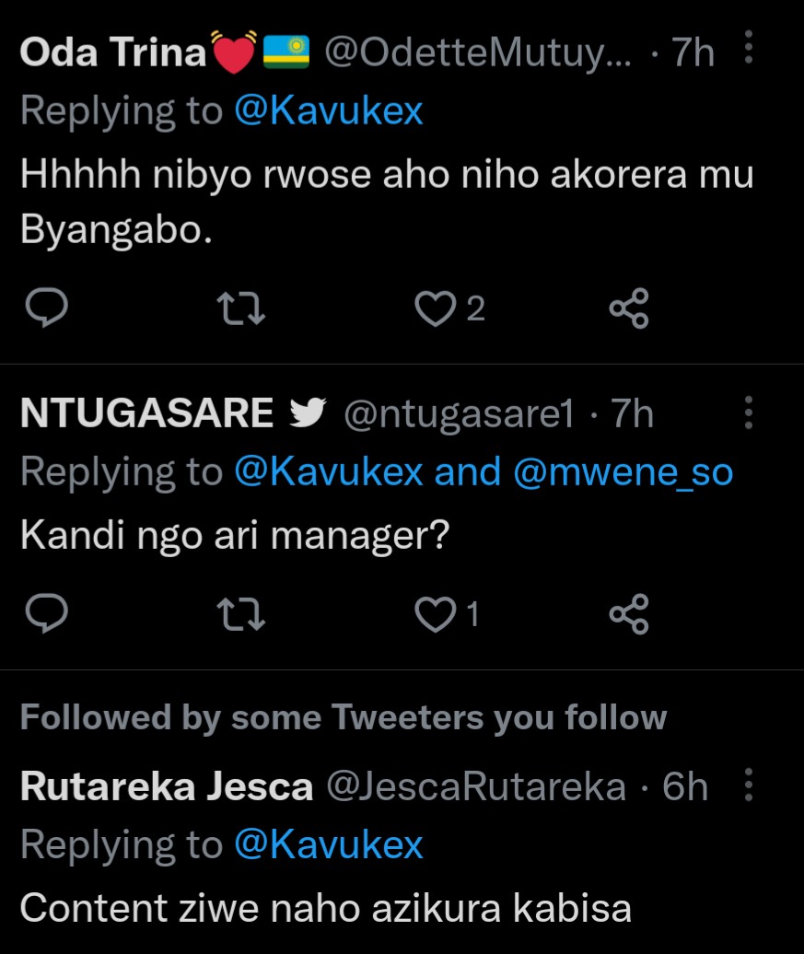Image resolution: width=804 pixels, height=954 pixels.
Task: Reply to NTUGASARE's manager tweet
Action: point(47,612)
